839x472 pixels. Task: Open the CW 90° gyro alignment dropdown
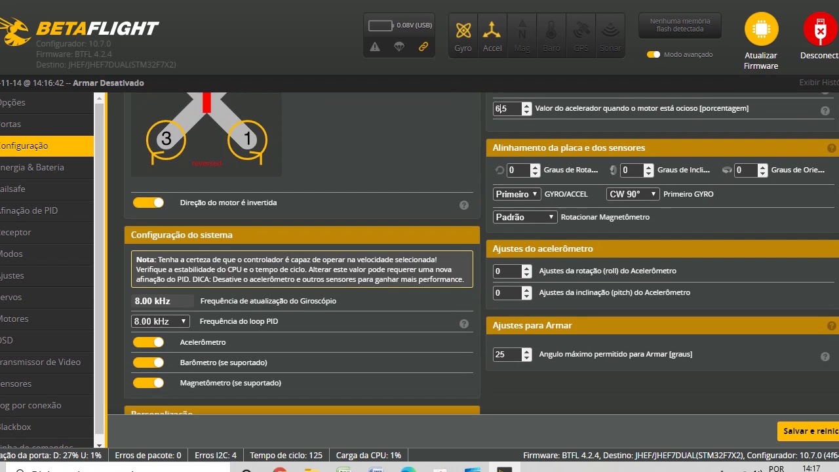[x=633, y=194]
